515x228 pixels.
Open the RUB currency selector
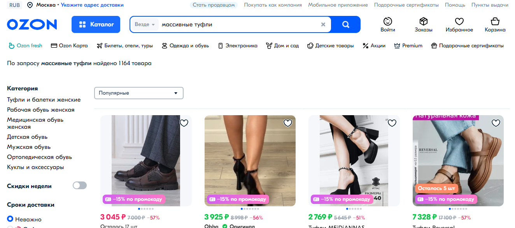14,5
